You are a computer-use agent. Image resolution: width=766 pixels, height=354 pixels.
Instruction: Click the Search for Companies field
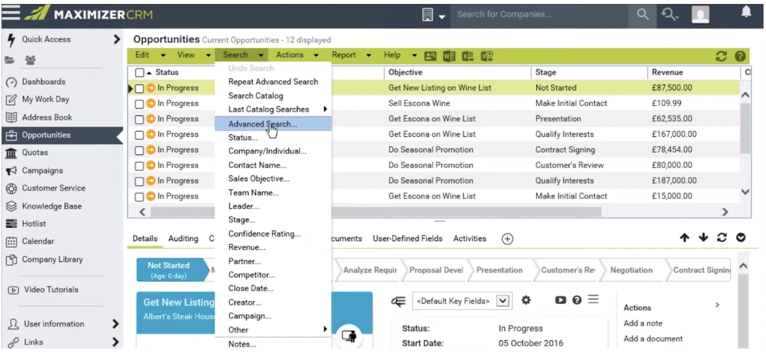(540, 14)
